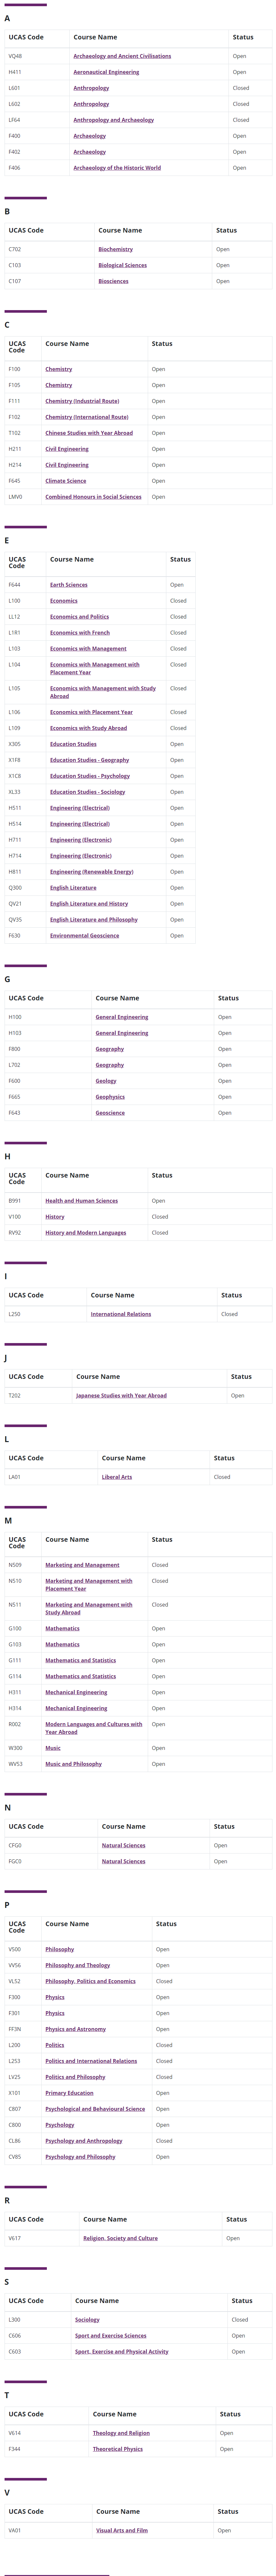Select the Geophysics course link
This screenshot has width=276, height=2576.
[110, 1097]
